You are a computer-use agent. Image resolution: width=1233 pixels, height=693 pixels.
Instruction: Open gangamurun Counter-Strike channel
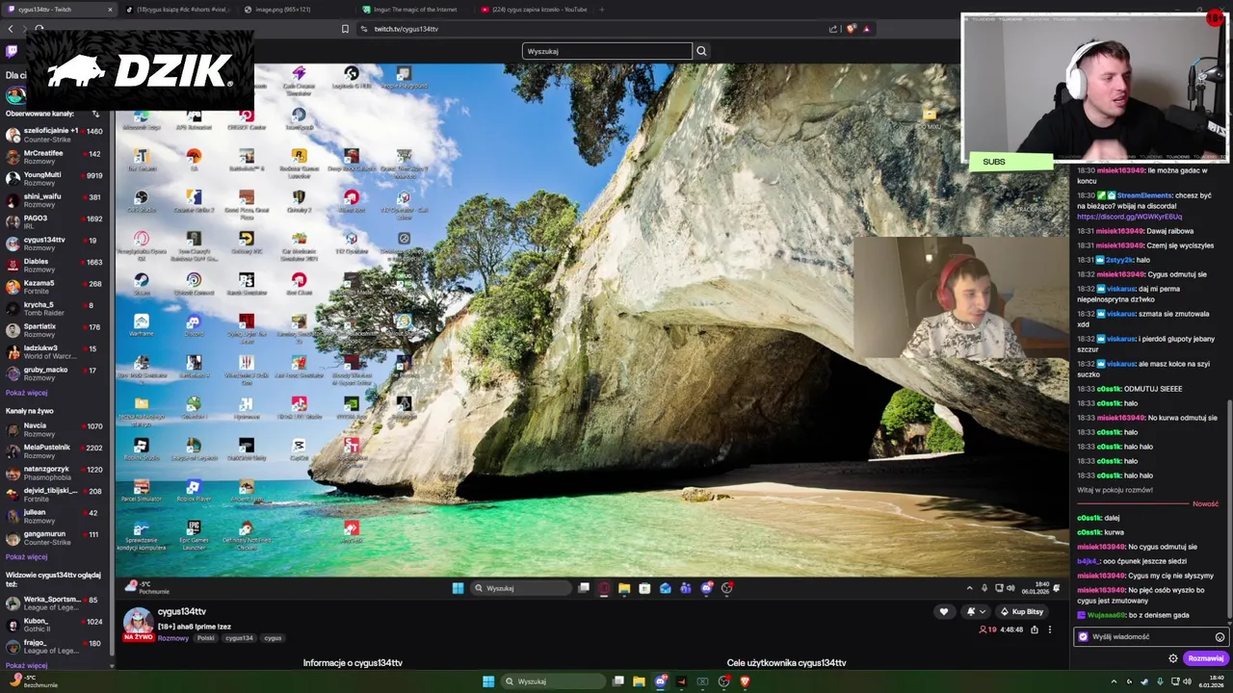click(x=55, y=538)
